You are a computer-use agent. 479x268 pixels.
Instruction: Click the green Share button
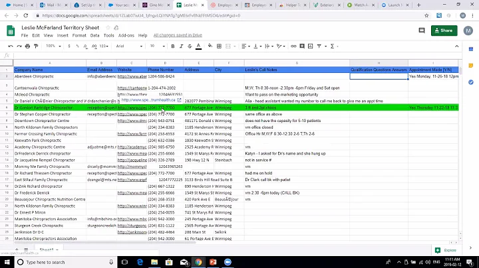click(x=444, y=31)
